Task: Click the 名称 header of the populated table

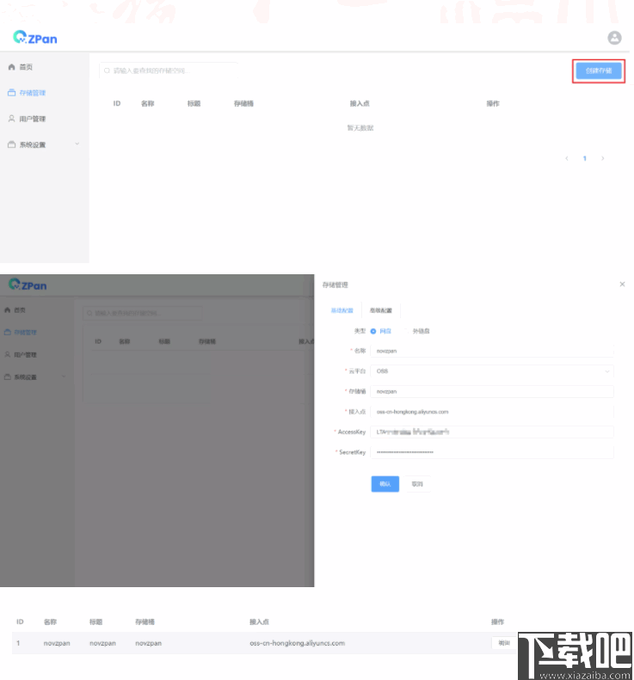Action: tap(51, 622)
